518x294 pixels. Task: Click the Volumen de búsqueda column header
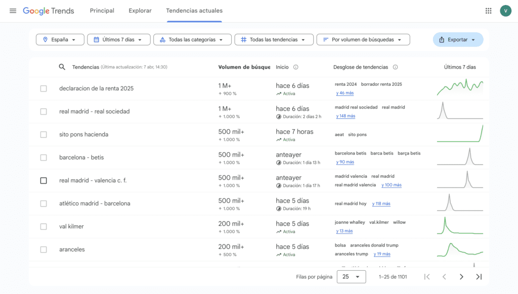[x=244, y=67]
